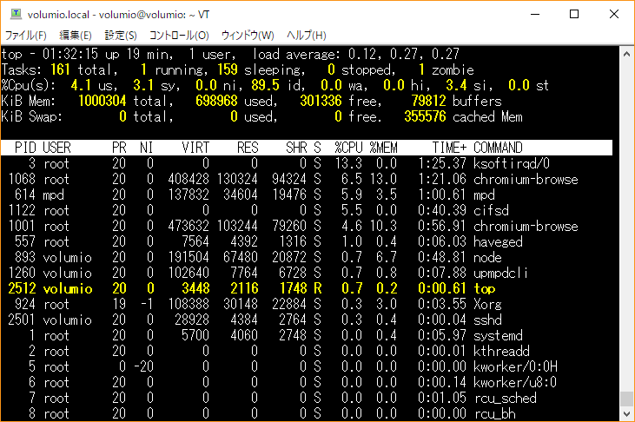
Task: Click the 89.5 idle CPU value
Action: pyautogui.click(x=265, y=85)
